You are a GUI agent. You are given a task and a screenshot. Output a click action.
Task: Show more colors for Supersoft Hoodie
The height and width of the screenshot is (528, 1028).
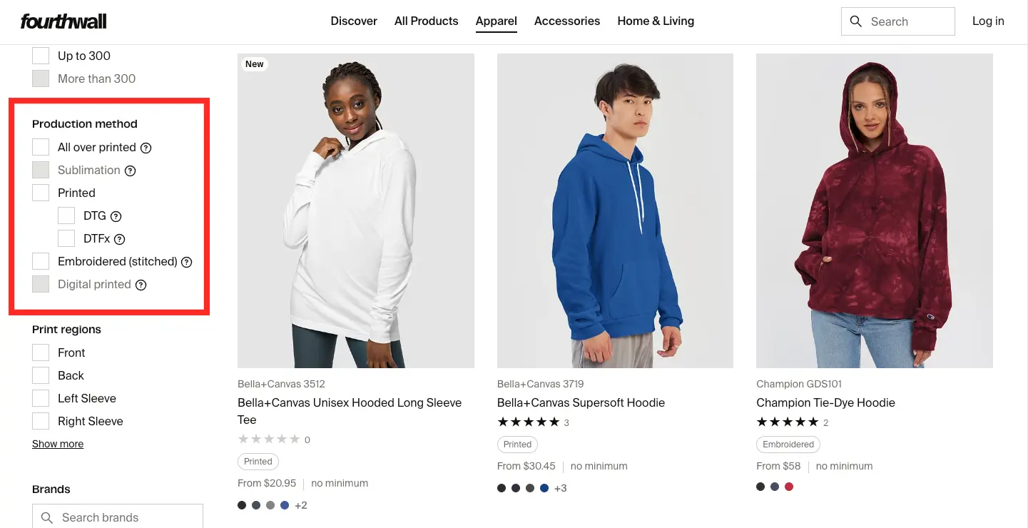point(560,488)
